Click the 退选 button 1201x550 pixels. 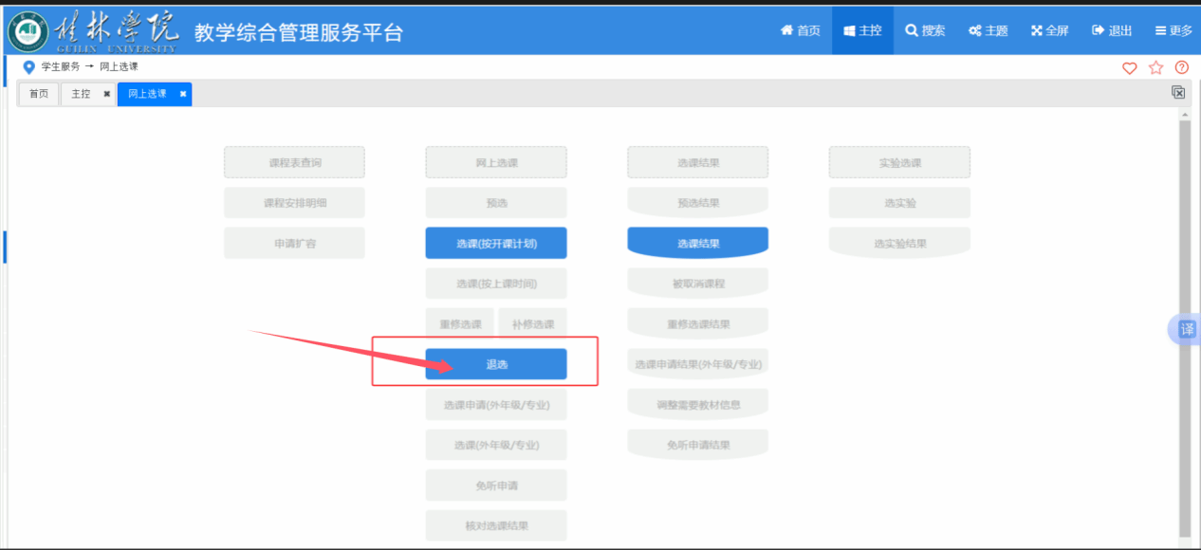tap(496, 364)
